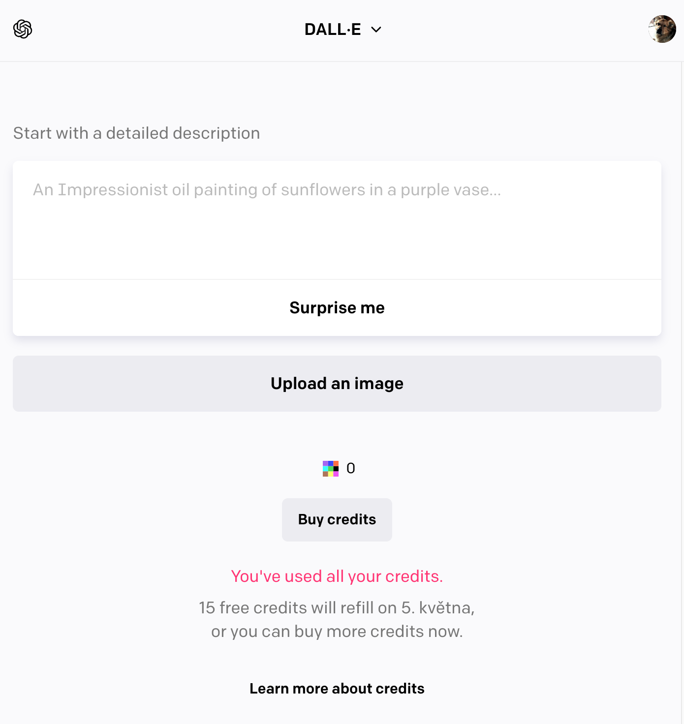Click the "You've used all your credits" warning

coord(337,576)
